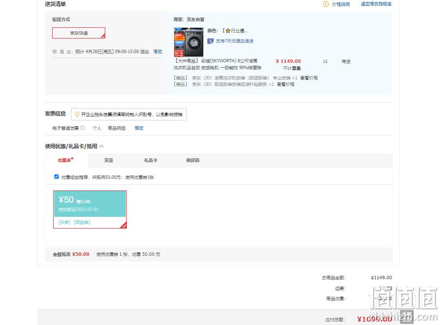This screenshot has height=325, width=442.
Task: Open the 价格说明 link
Action: pos(341,4)
